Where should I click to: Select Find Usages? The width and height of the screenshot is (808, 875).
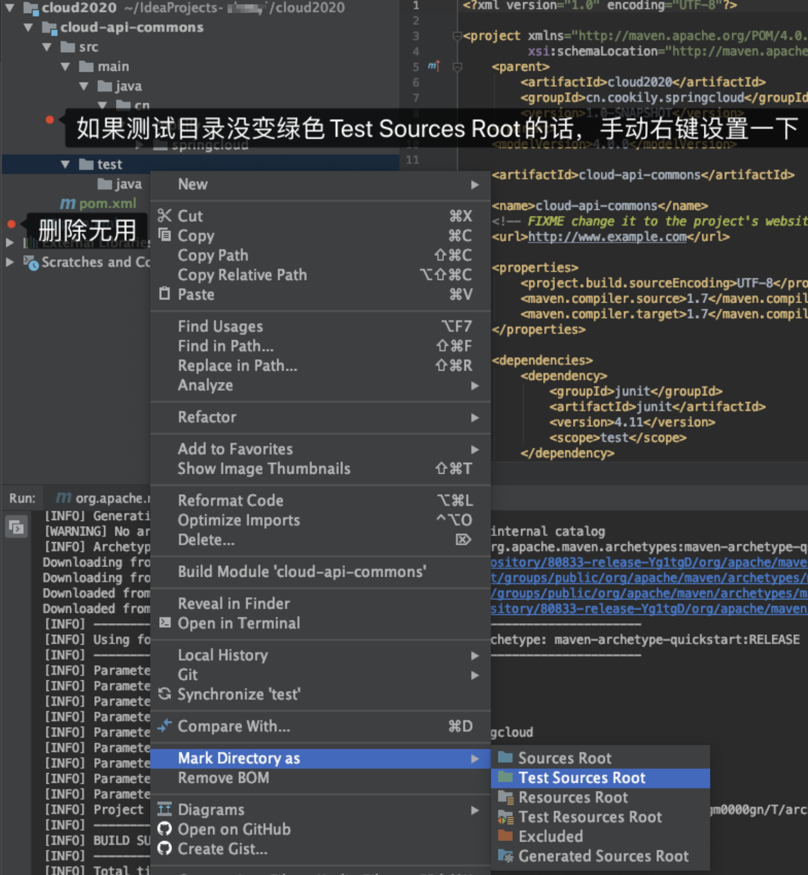(320, 326)
